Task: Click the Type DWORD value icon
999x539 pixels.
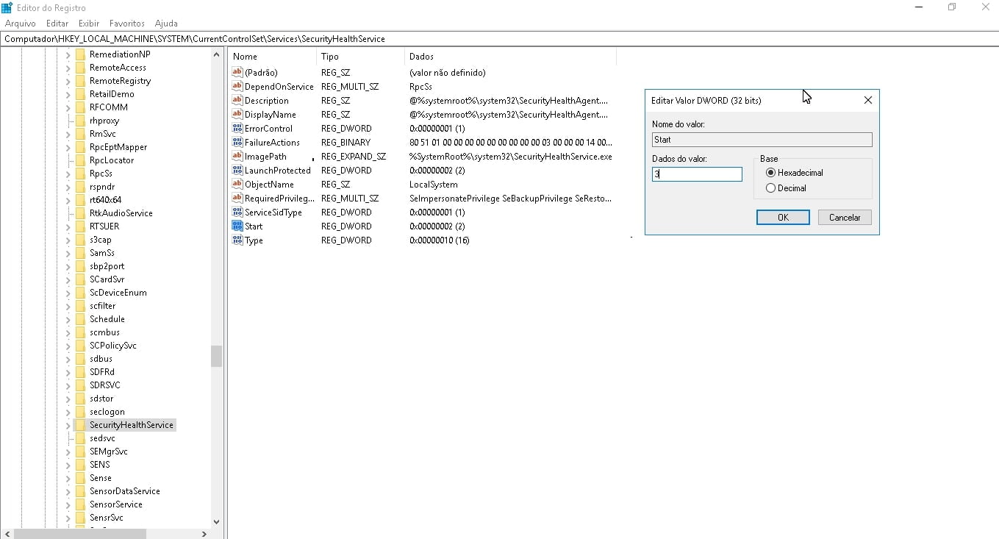Action: (237, 240)
